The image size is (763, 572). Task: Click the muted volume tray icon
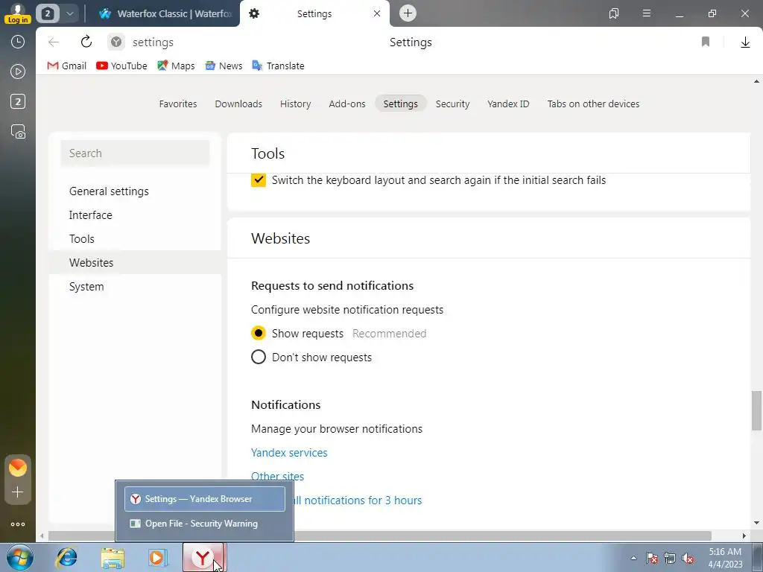click(x=688, y=558)
